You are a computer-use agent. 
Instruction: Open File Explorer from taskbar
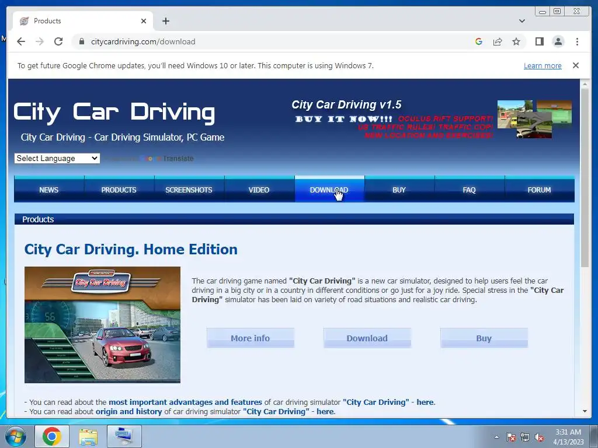[88, 436]
